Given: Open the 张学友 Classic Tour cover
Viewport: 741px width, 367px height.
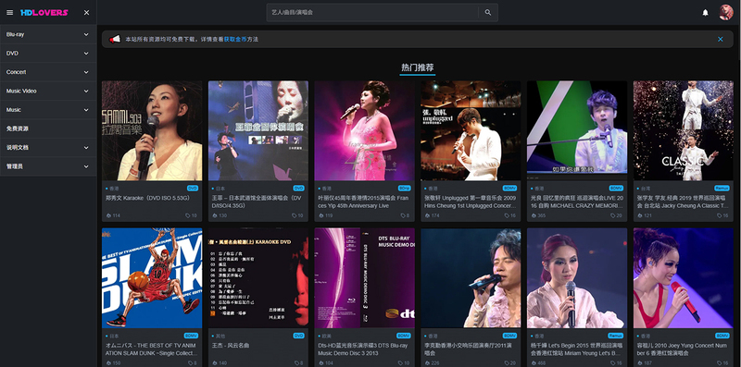Looking at the screenshot, I should pyautogui.click(x=684, y=130).
